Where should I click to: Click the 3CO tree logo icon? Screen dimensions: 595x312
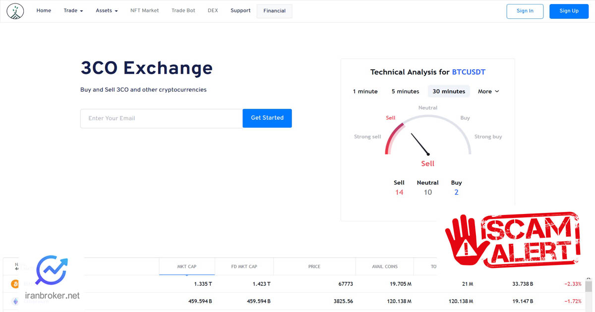15,11
